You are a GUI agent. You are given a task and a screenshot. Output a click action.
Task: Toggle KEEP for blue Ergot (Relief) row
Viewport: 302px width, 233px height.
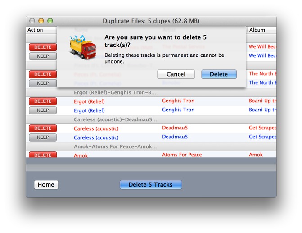click(43, 110)
